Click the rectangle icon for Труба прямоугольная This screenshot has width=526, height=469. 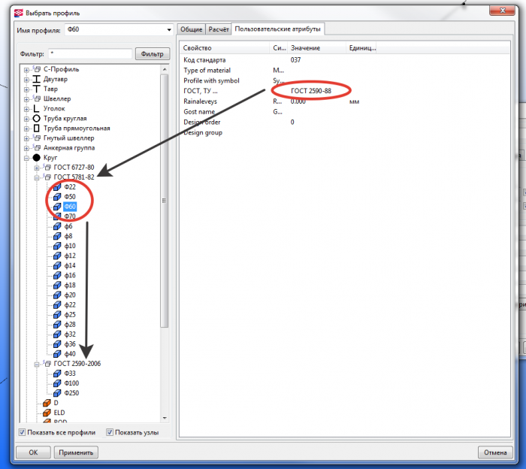click(36, 129)
